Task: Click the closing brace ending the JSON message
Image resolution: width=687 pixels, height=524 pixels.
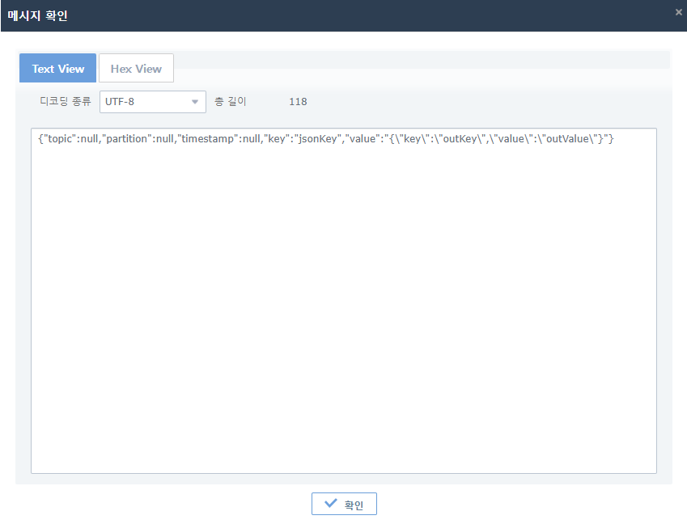Action: pyautogui.click(x=611, y=139)
